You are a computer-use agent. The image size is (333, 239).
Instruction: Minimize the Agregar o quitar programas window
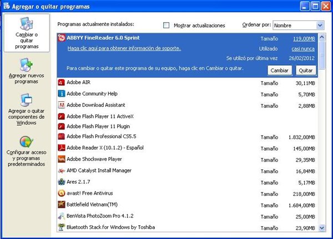(304, 6)
